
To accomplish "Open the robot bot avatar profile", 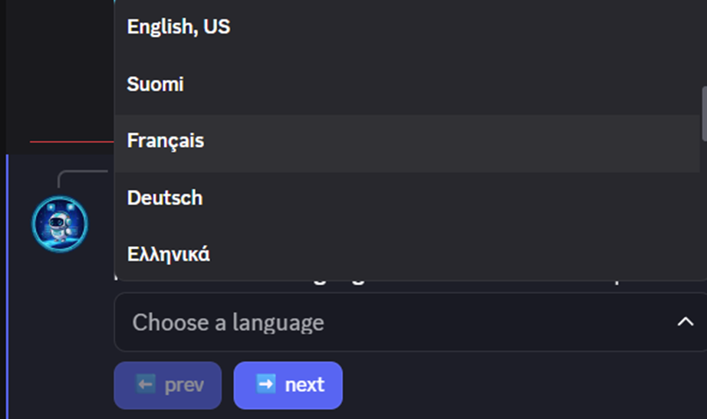I will click(x=59, y=224).
